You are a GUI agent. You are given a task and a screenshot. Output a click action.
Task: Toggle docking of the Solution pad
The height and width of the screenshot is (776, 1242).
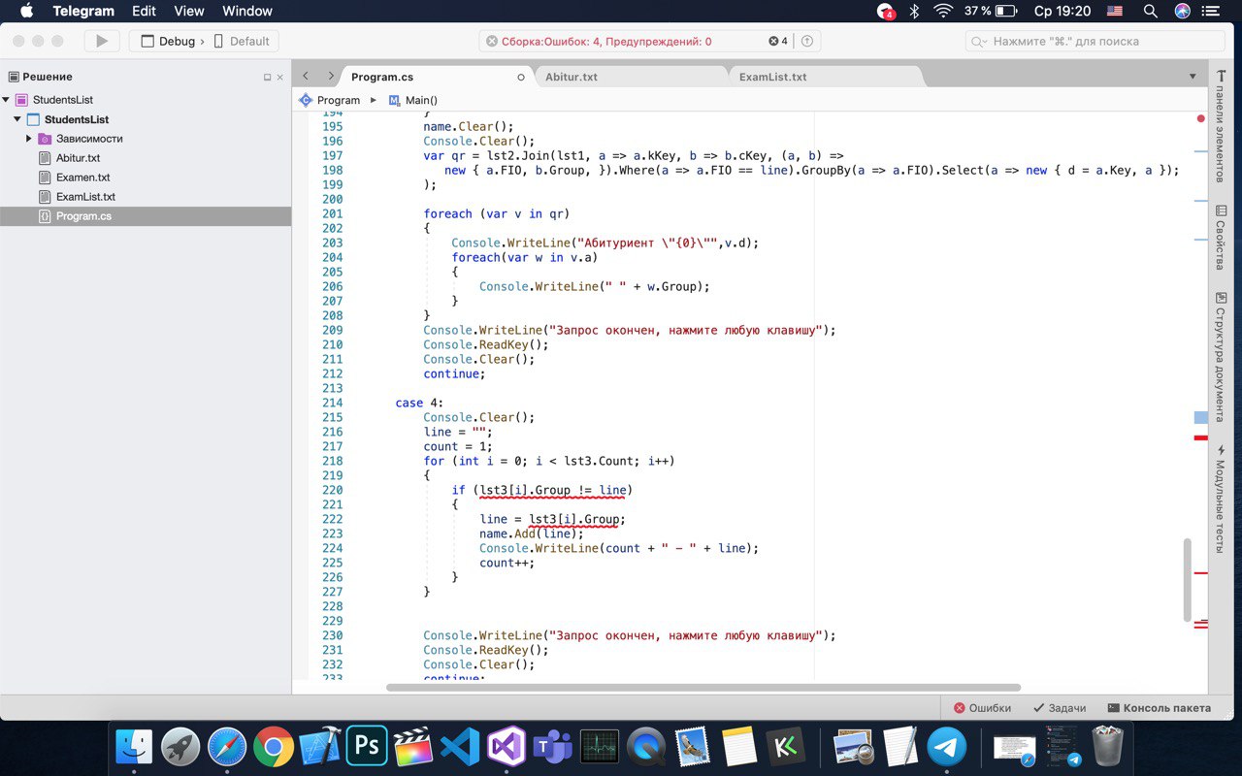pyautogui.click(x=267, y=78)
